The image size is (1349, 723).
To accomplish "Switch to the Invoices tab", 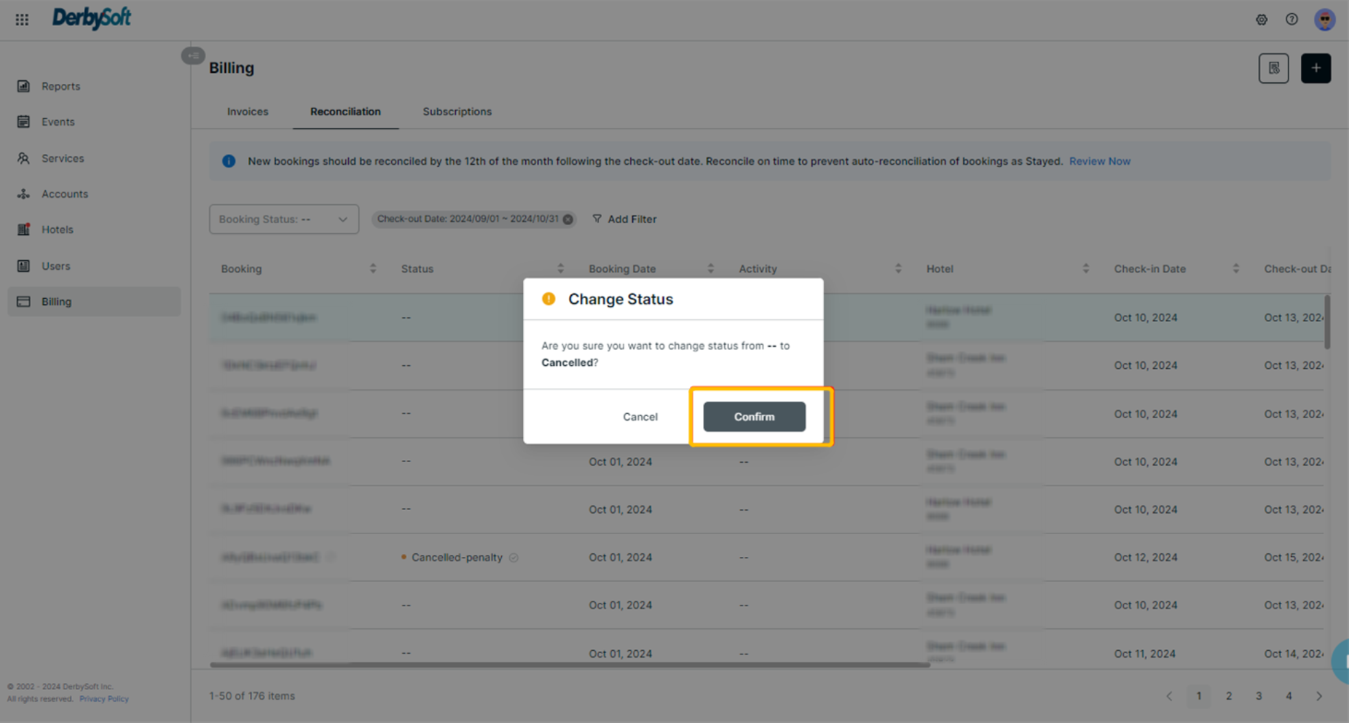I will click(x=247, y=111).
